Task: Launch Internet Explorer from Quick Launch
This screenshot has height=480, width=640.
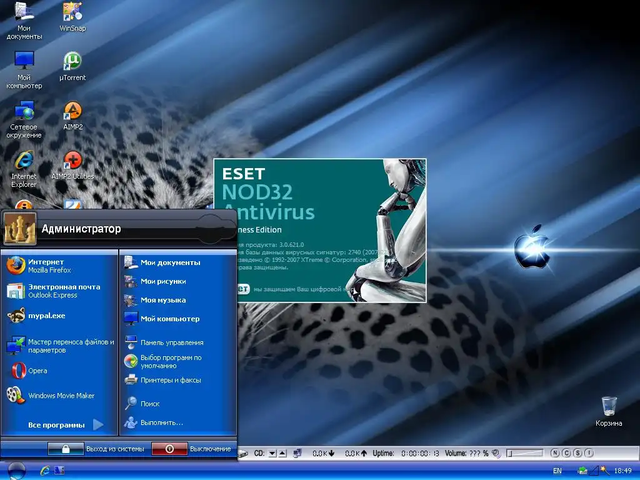Action: [x=45, y=471]
